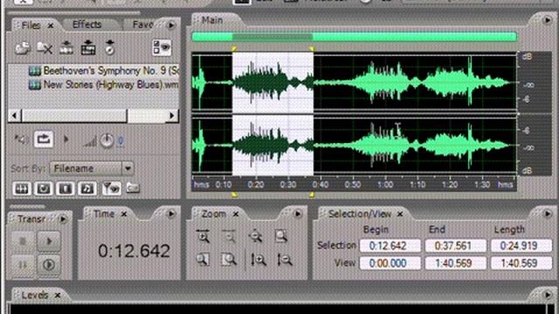
Task: Toggle the show audio files filter button
Action: [x=21, y=188]
